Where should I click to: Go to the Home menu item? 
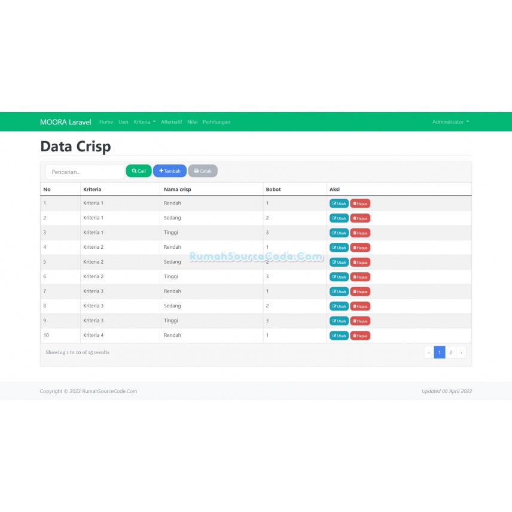pyautogui.click(x=106, y=122)
